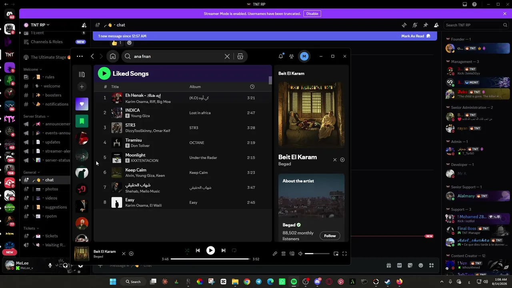The width and height of the screenshot is (512, 288).
Task: Open the Discord emoji picker
Action: (x=421, y=265)
